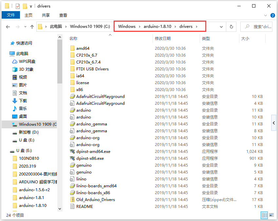Open the 查看 ribbon tab
The width and height of the screenshot is (278, 221).
point(63,15)
